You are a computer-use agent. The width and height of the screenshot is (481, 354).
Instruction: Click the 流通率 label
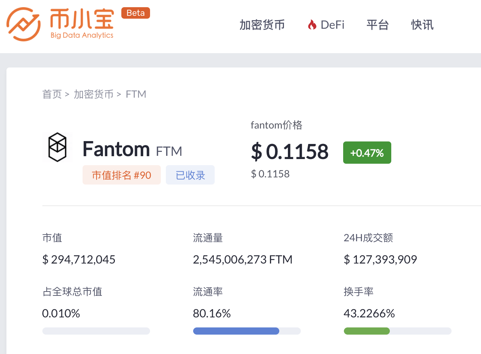[x=208, y=292]
